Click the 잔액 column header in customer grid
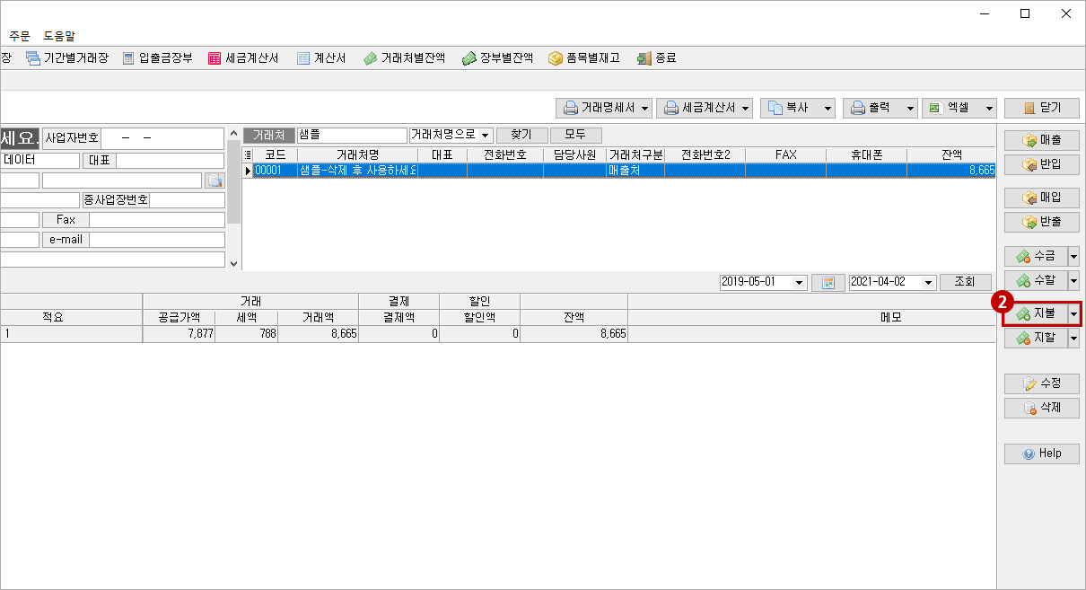This screenshot has height=590, width=1086. tap(951, 154)
